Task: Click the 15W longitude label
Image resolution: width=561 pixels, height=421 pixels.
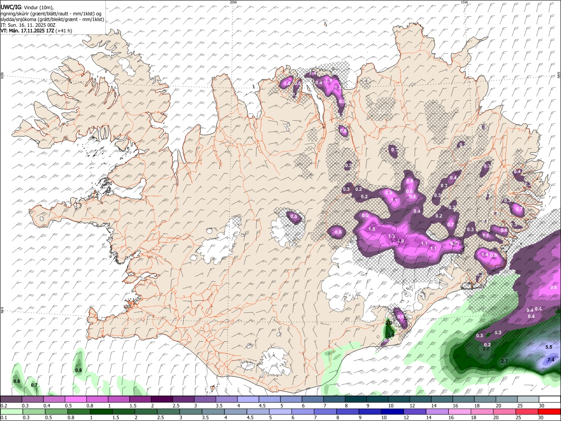Action: (464, 2)
